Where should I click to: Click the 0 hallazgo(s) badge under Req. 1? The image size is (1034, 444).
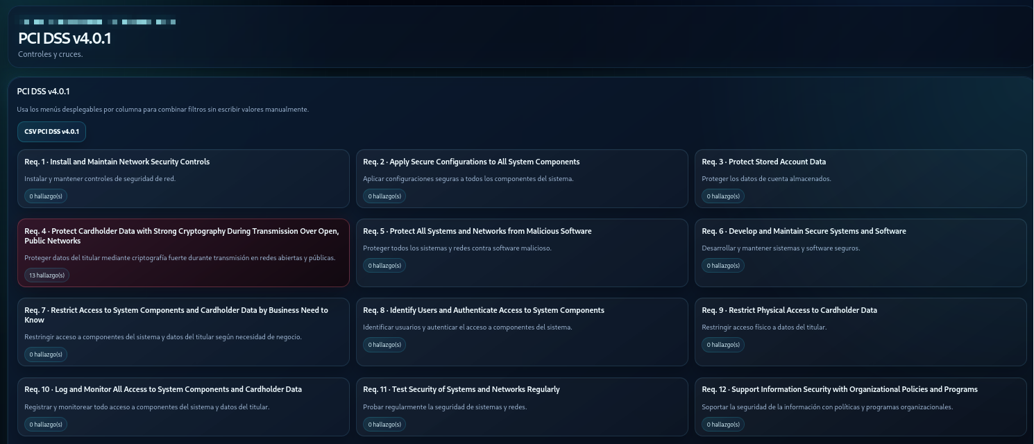click(46, 196)
